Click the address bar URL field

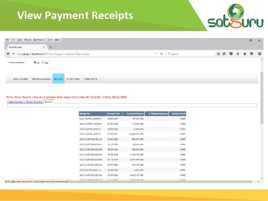(86, 54)
